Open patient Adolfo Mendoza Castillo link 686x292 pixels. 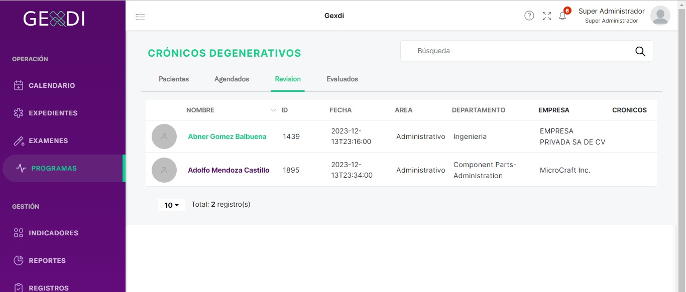click(228, 170)
